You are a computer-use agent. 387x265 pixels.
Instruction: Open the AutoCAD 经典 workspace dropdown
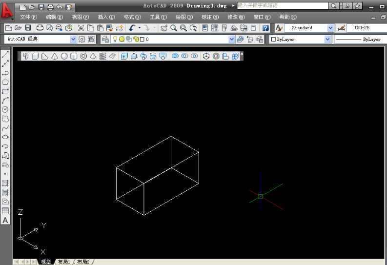point(73,39)
